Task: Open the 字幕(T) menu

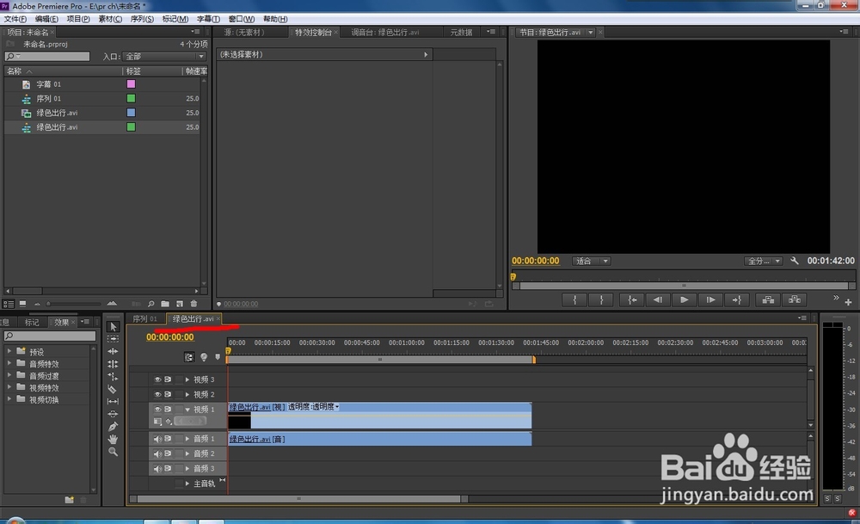Action: pos(208,19)
